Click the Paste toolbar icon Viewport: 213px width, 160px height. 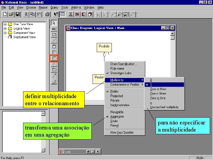[39, 14]
